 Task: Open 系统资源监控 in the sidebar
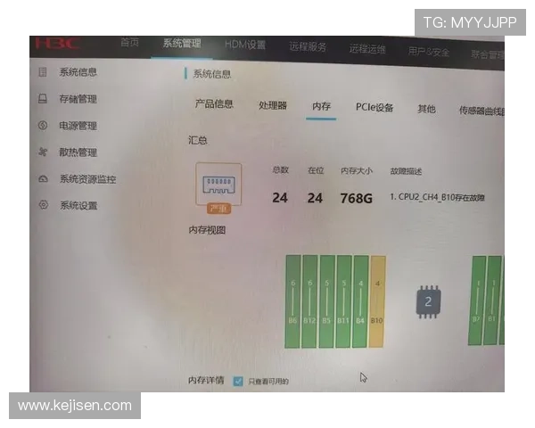point(88,179)
